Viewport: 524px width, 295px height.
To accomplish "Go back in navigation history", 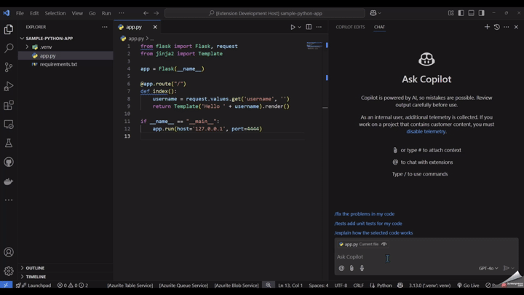I will point(146,13).
